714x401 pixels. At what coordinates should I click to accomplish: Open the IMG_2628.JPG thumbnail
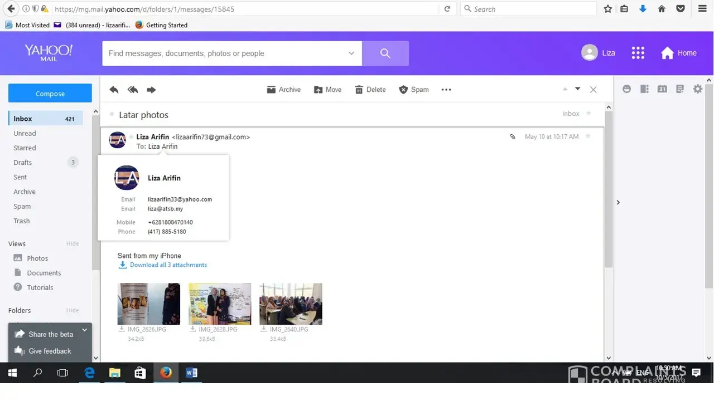(x=220, y=304)
